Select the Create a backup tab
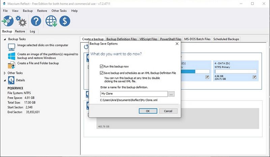This screenshot has width=270, height=157. pos(92,39)
